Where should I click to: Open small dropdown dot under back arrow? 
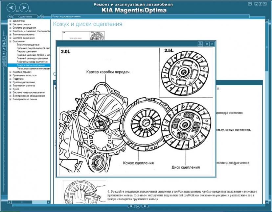[x=17, y=11]
